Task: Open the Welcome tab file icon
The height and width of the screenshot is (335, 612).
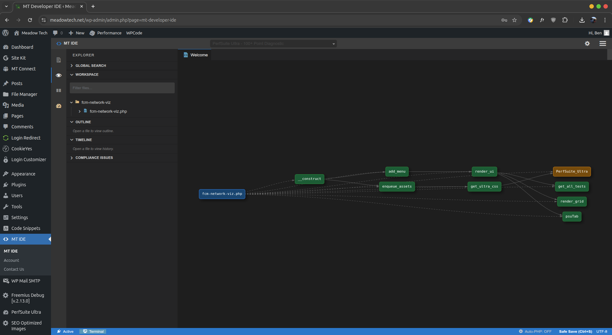Action: (x=186, y=55)
